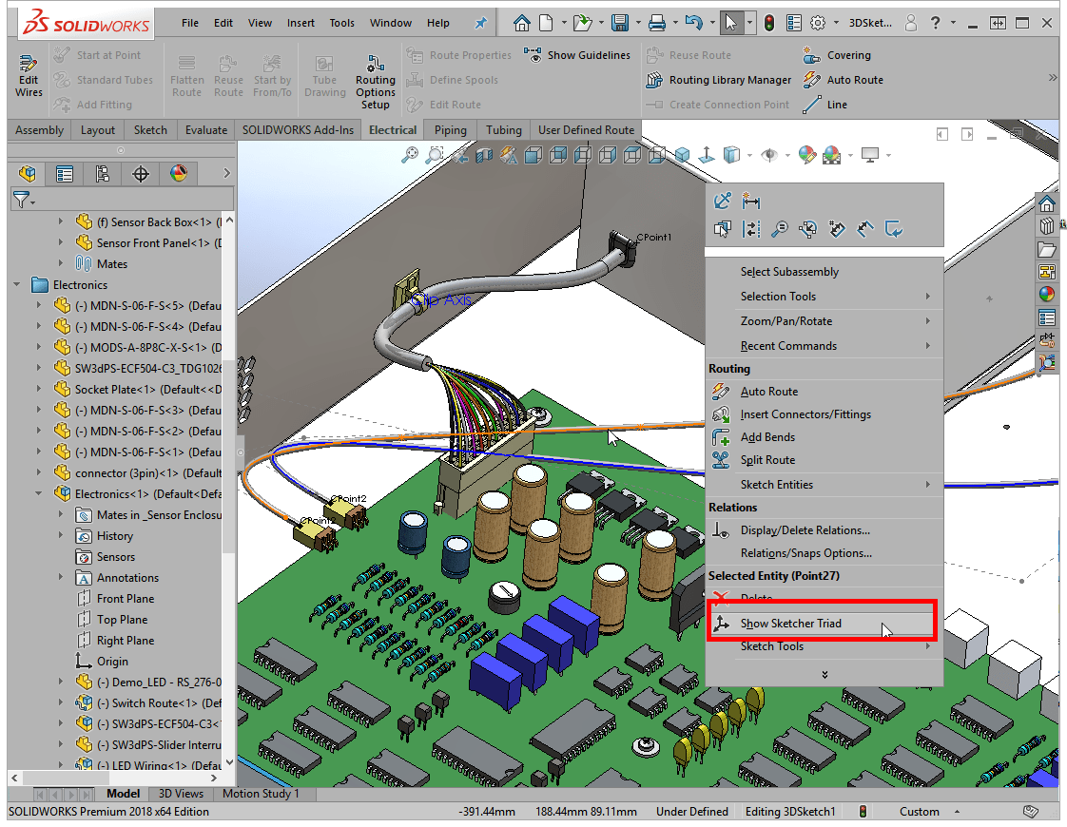Click the tree filter icon
This screenshot has height=827, width=1067.
click(x=22, y=200)
